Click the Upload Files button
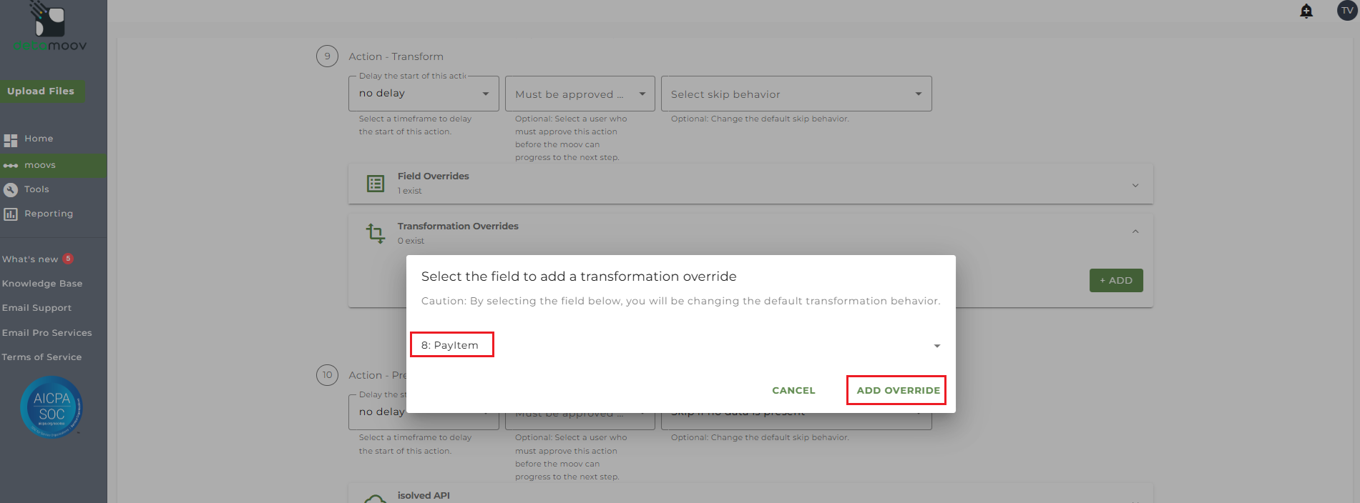Screen dimensions: 1360x503 41,91
